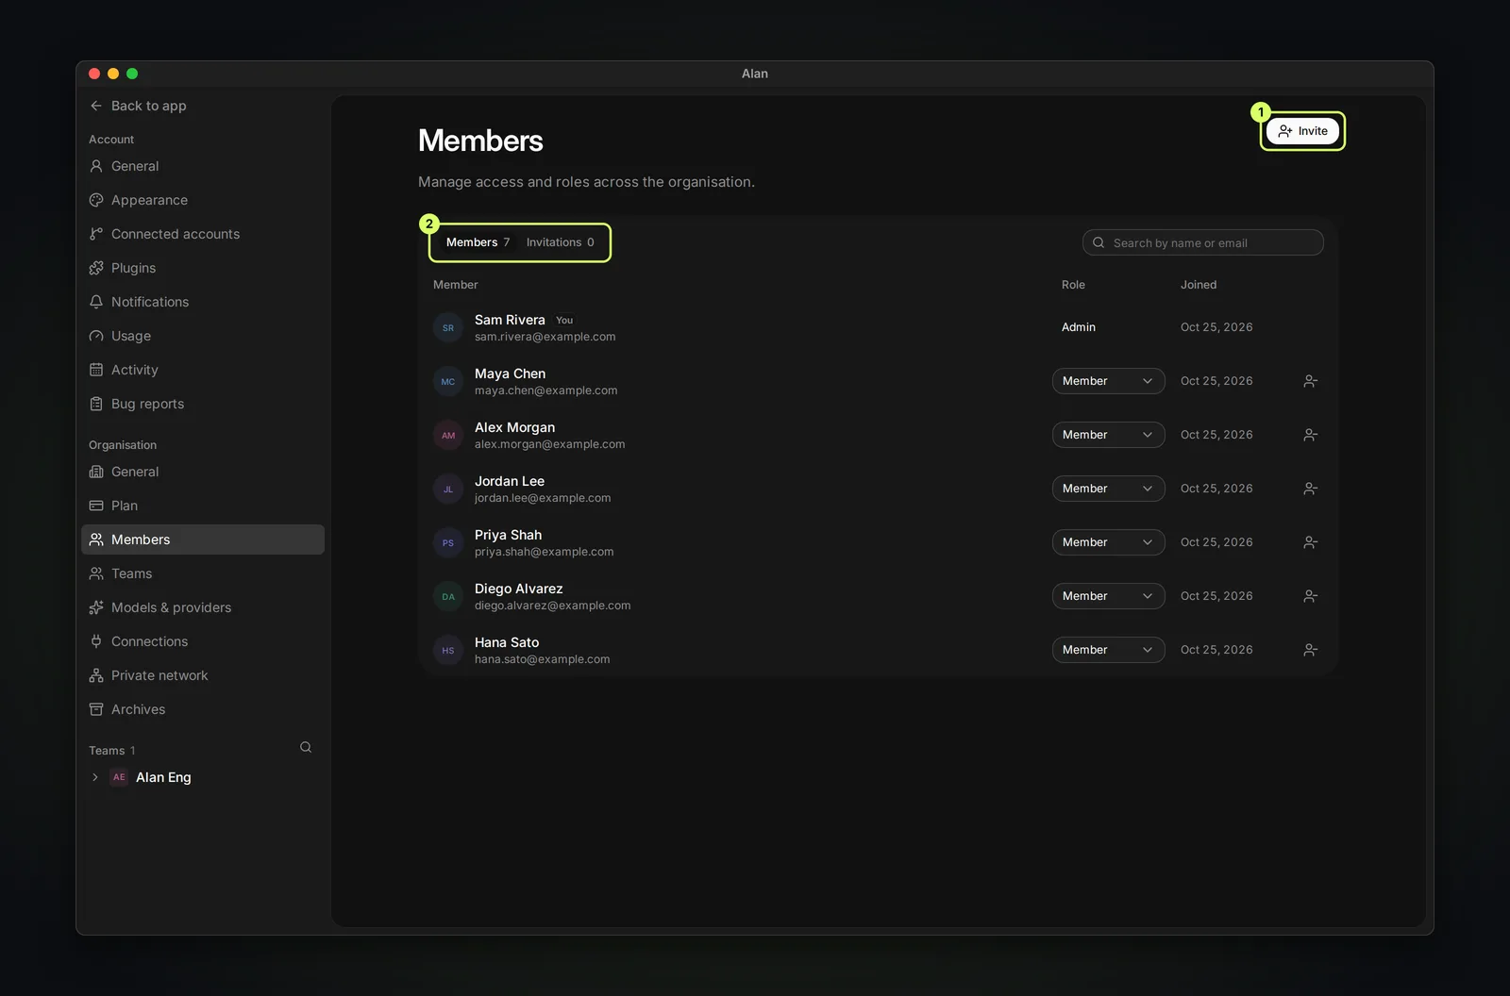Open Plan settings in sidebar
The image size is (1510, 996).
click(x=203, y=506)
